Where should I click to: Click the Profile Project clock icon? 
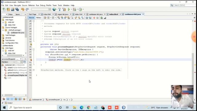(x=80, y=9)
